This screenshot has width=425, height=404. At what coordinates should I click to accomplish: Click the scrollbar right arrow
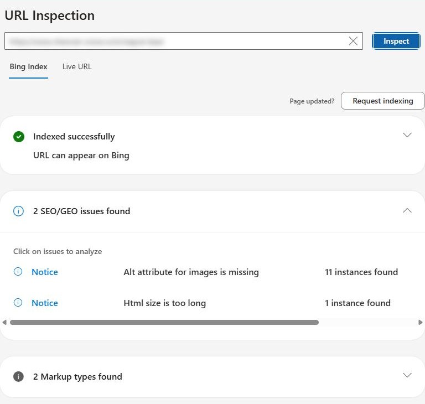(x=421, y=323)
